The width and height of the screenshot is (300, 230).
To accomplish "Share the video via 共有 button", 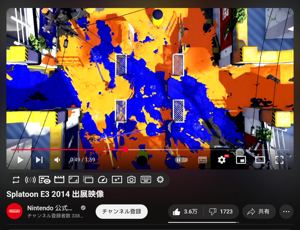I will [x=259, y=212].
